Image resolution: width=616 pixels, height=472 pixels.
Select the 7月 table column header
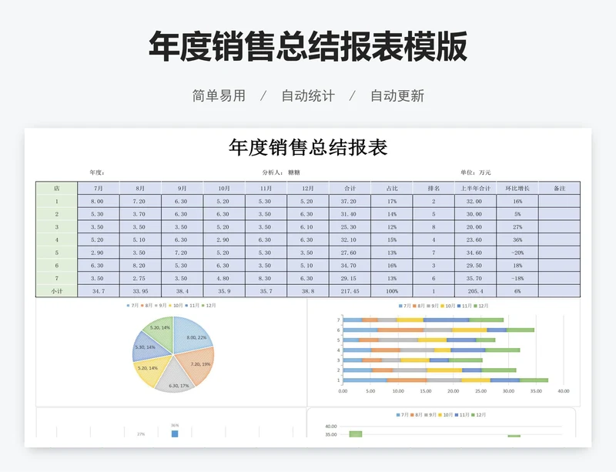click(99, 188)
